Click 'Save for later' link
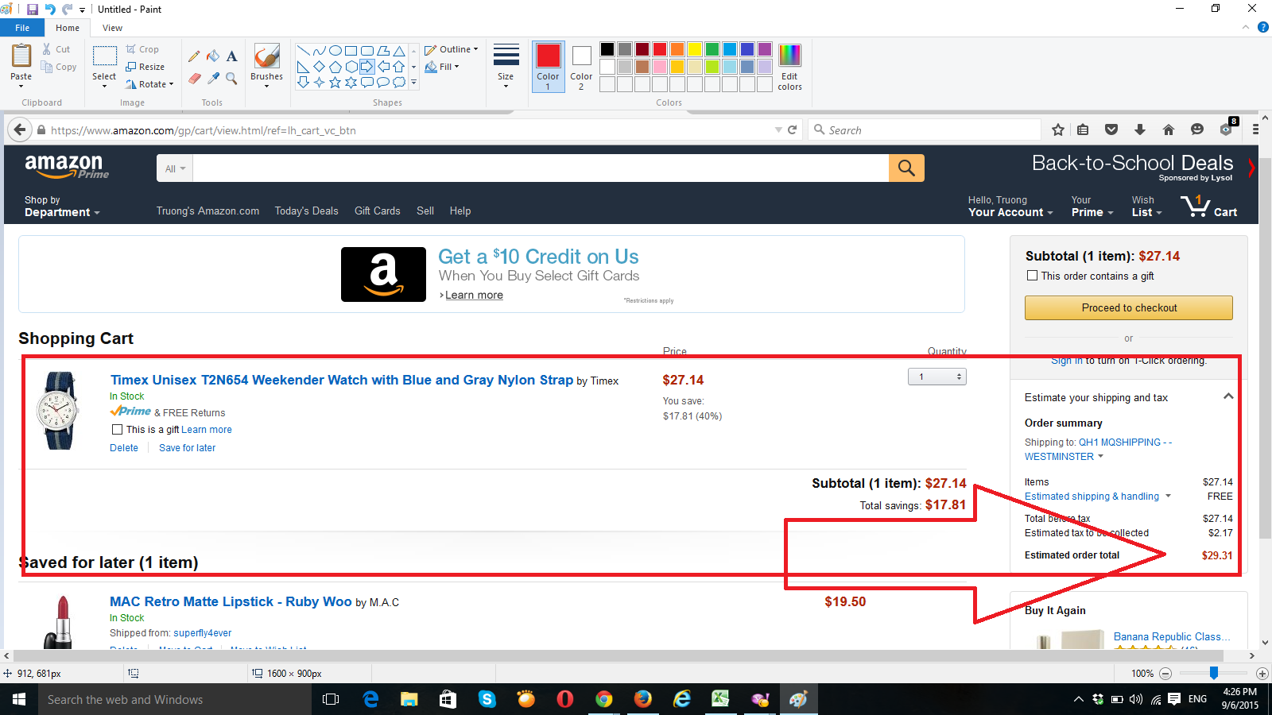1272x715 pixels. pos(187,448)
